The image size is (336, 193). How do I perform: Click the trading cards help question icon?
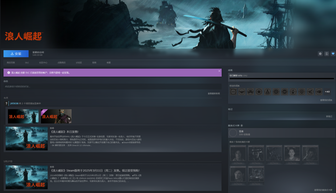tap(242, 126)
